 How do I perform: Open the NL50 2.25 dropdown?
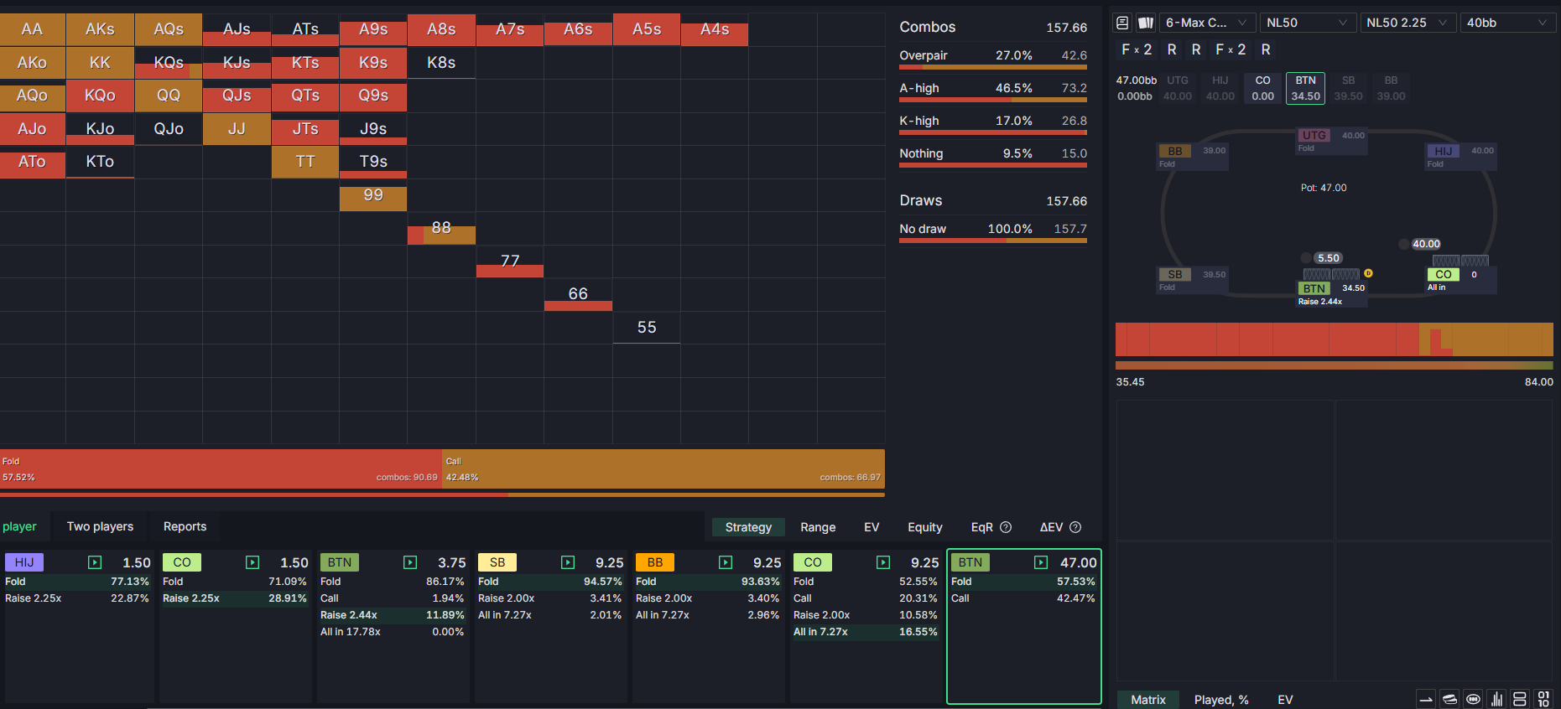click(x=1406, y=23)
